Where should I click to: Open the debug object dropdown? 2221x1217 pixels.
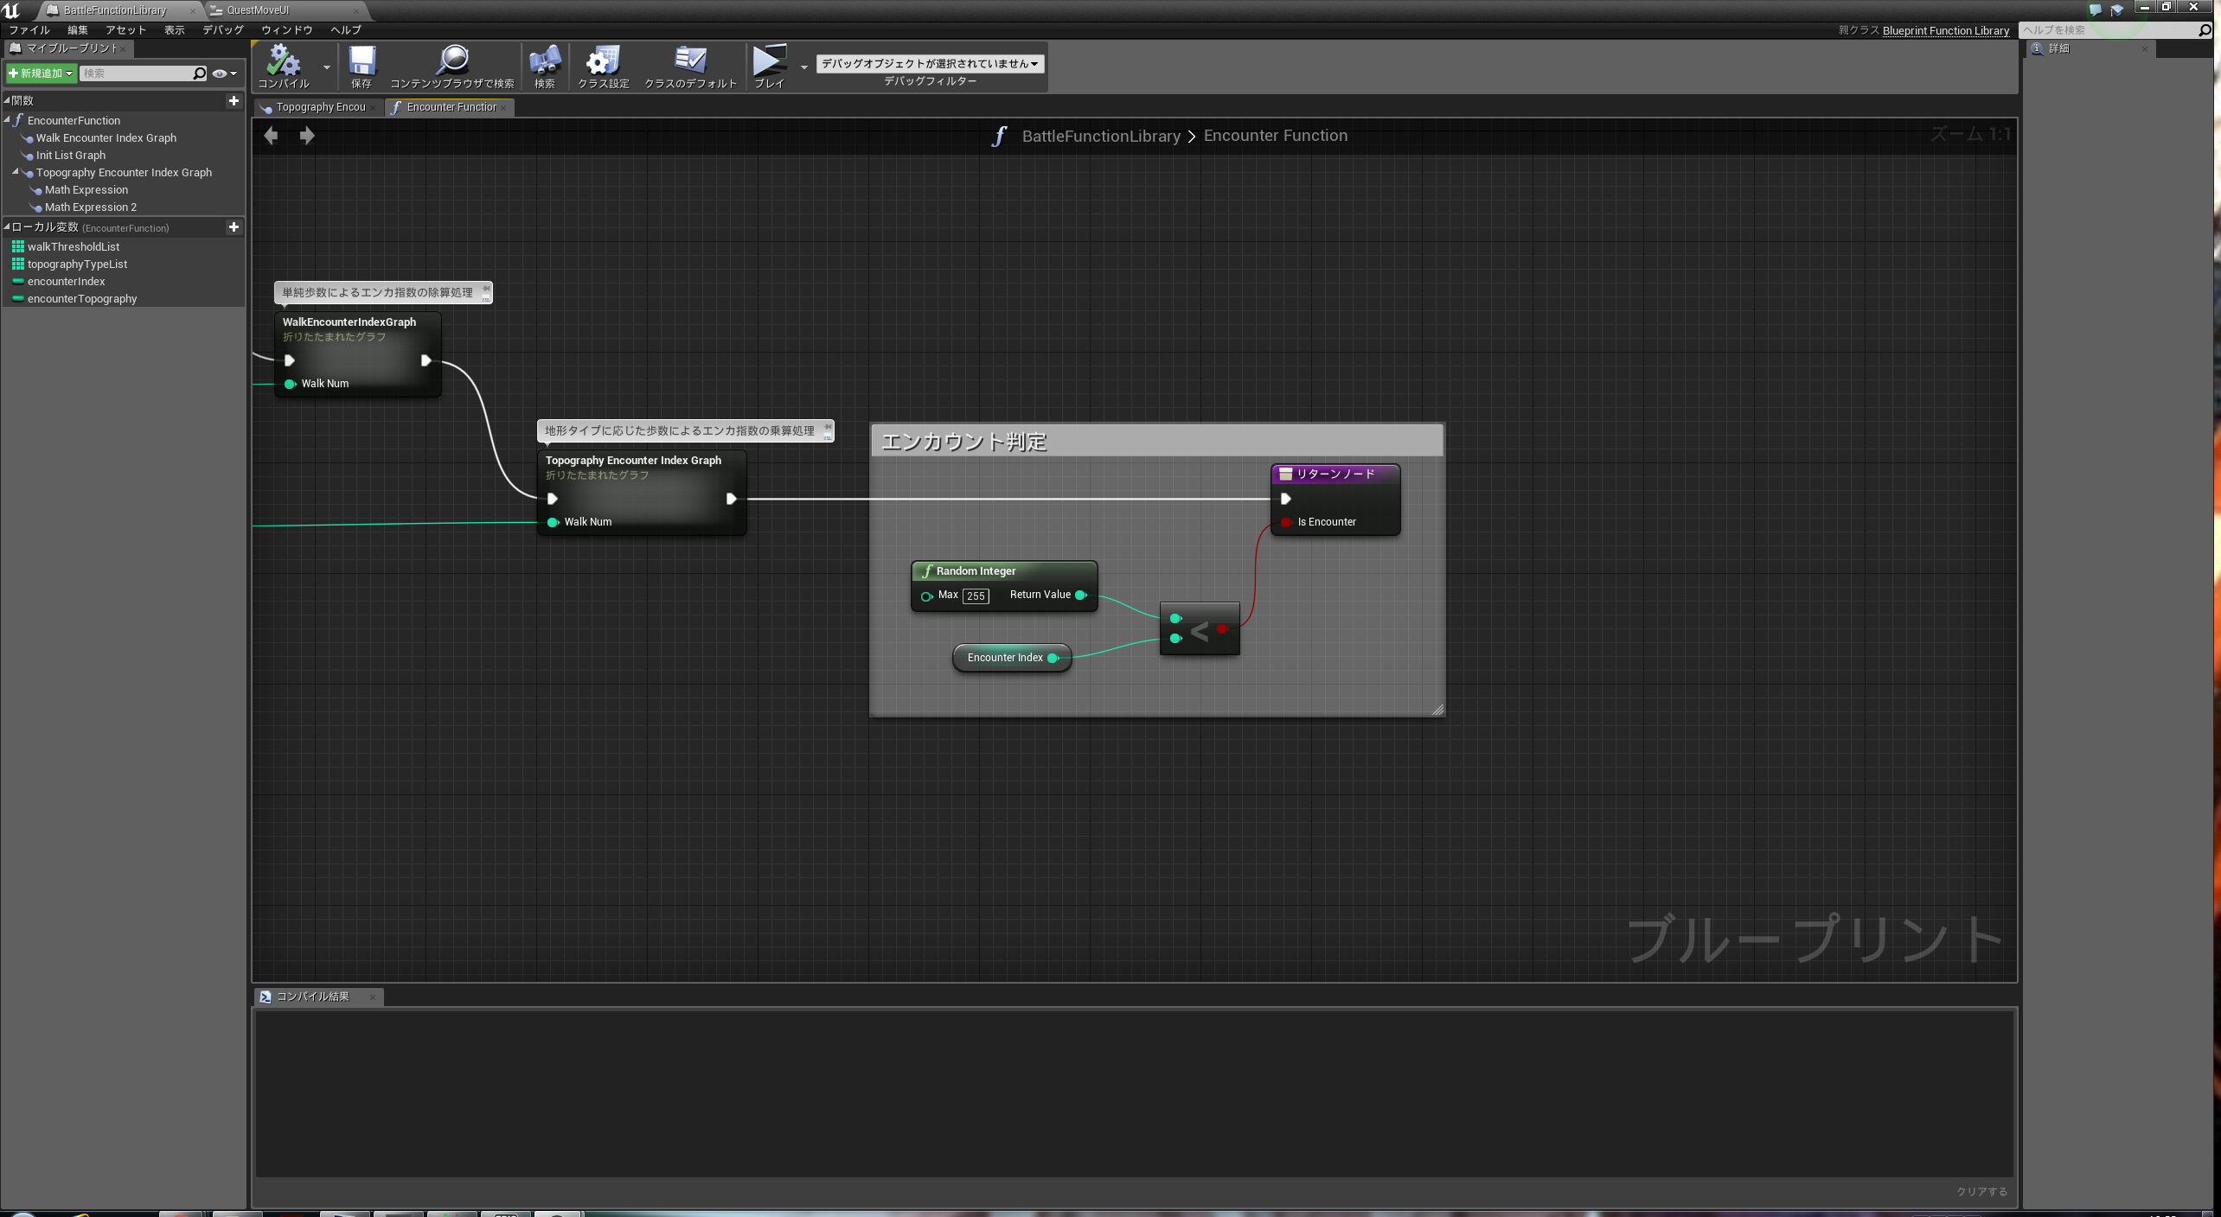click(929, 64)
